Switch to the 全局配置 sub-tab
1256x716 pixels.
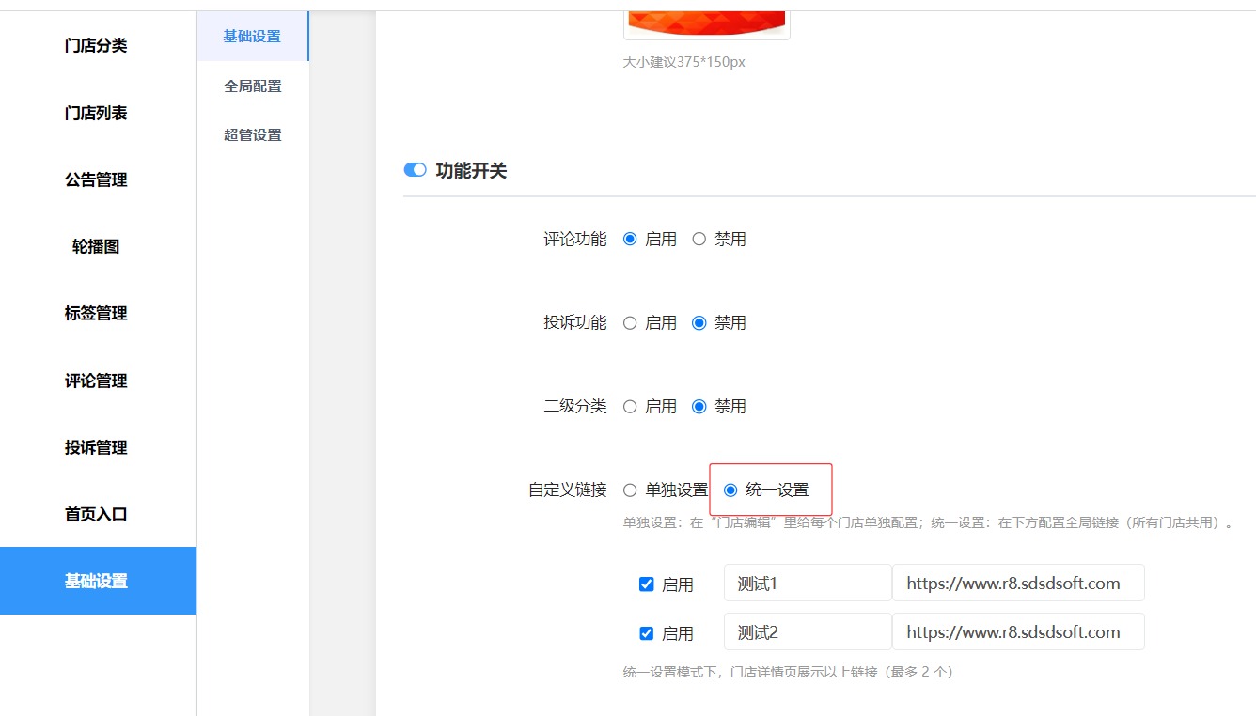[x=253, y=86]
